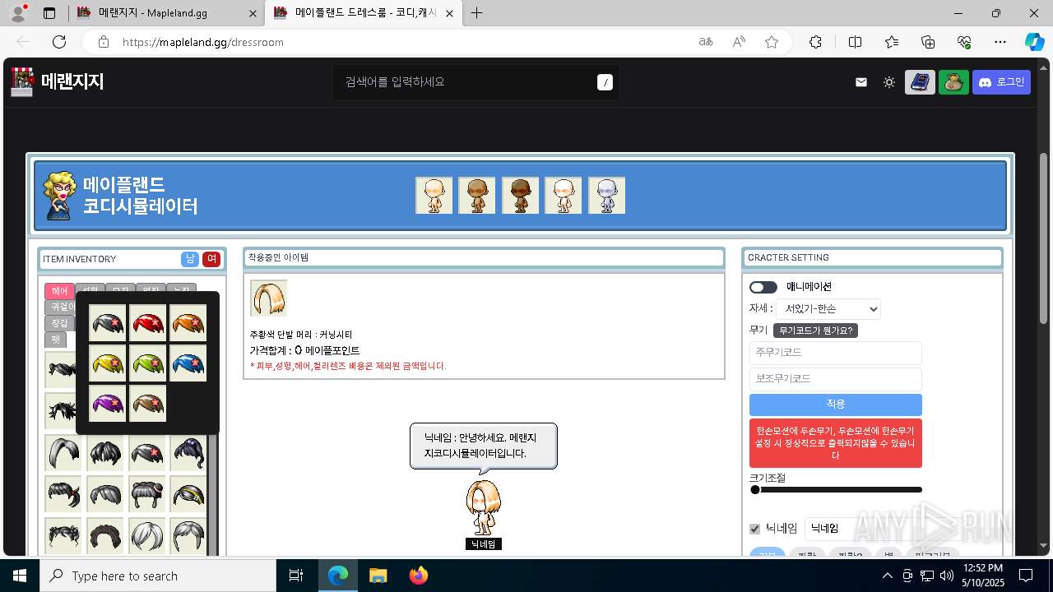Select the 여 gender filter button
This screenshot has width=1053, height=592.
211,259
